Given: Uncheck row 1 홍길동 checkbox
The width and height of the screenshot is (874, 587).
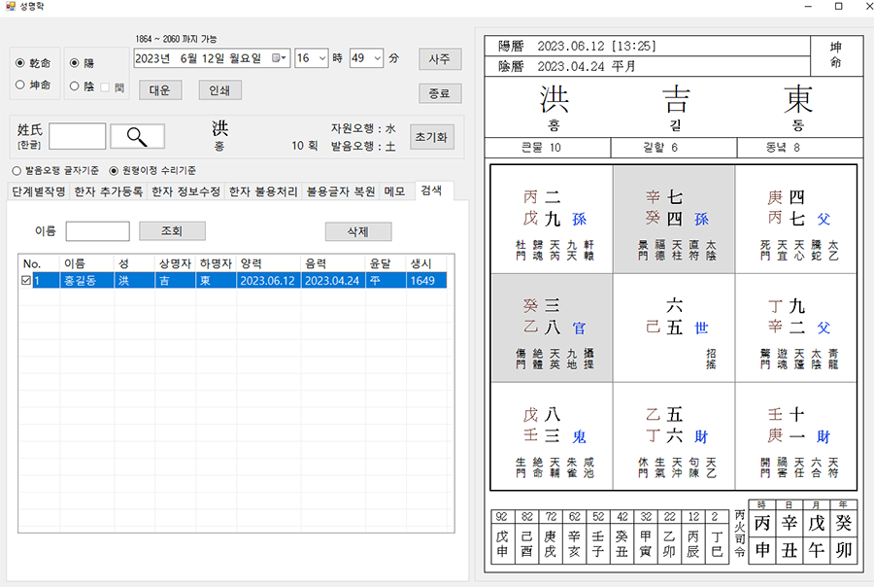Looking at the screenshot, I should point(26,281).
